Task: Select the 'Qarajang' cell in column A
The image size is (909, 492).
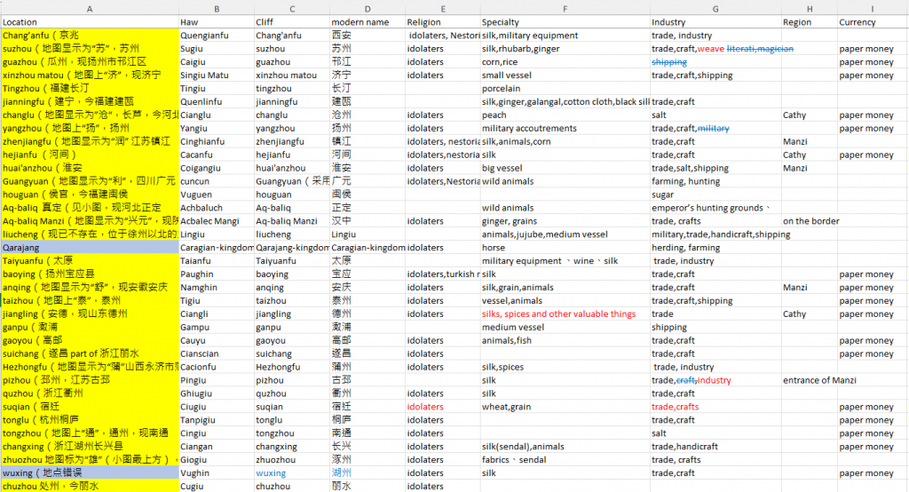Action: point(90,248)
